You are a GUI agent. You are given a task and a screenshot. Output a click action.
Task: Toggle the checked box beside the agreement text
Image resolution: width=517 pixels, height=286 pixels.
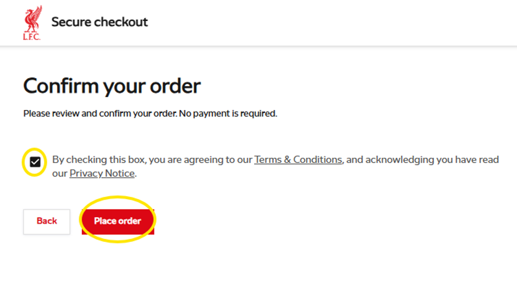35,162
